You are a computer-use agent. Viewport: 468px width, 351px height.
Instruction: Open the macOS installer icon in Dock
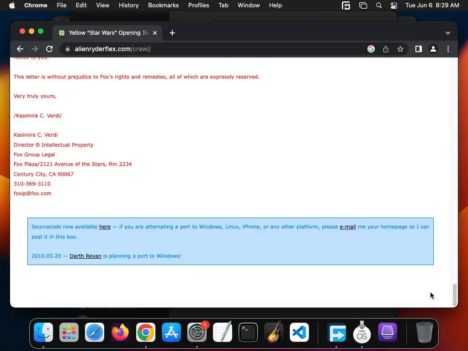click(362, 332)
